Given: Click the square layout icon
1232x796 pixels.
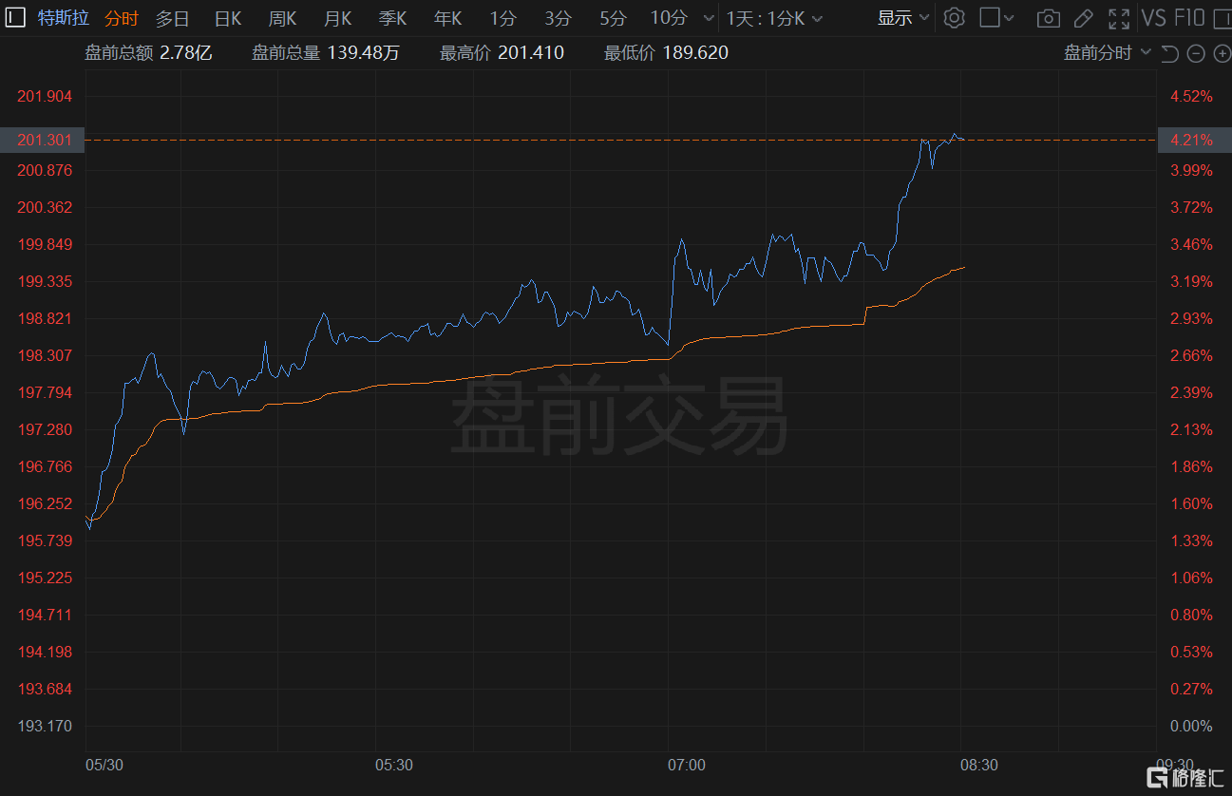Looking at the screenshot, I should coord(989,17).
